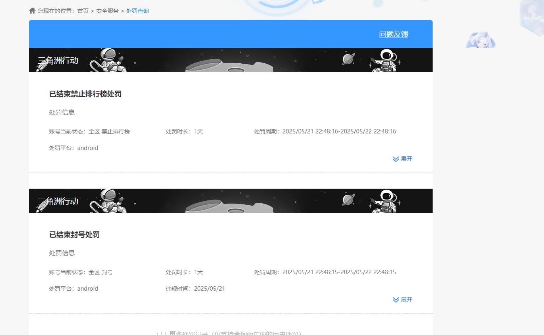Click the double-chevron icon next to second 展开
Image resolution: width=544 pixels, height=335 pixels.
pyautogui.click(x=395, y=300)
